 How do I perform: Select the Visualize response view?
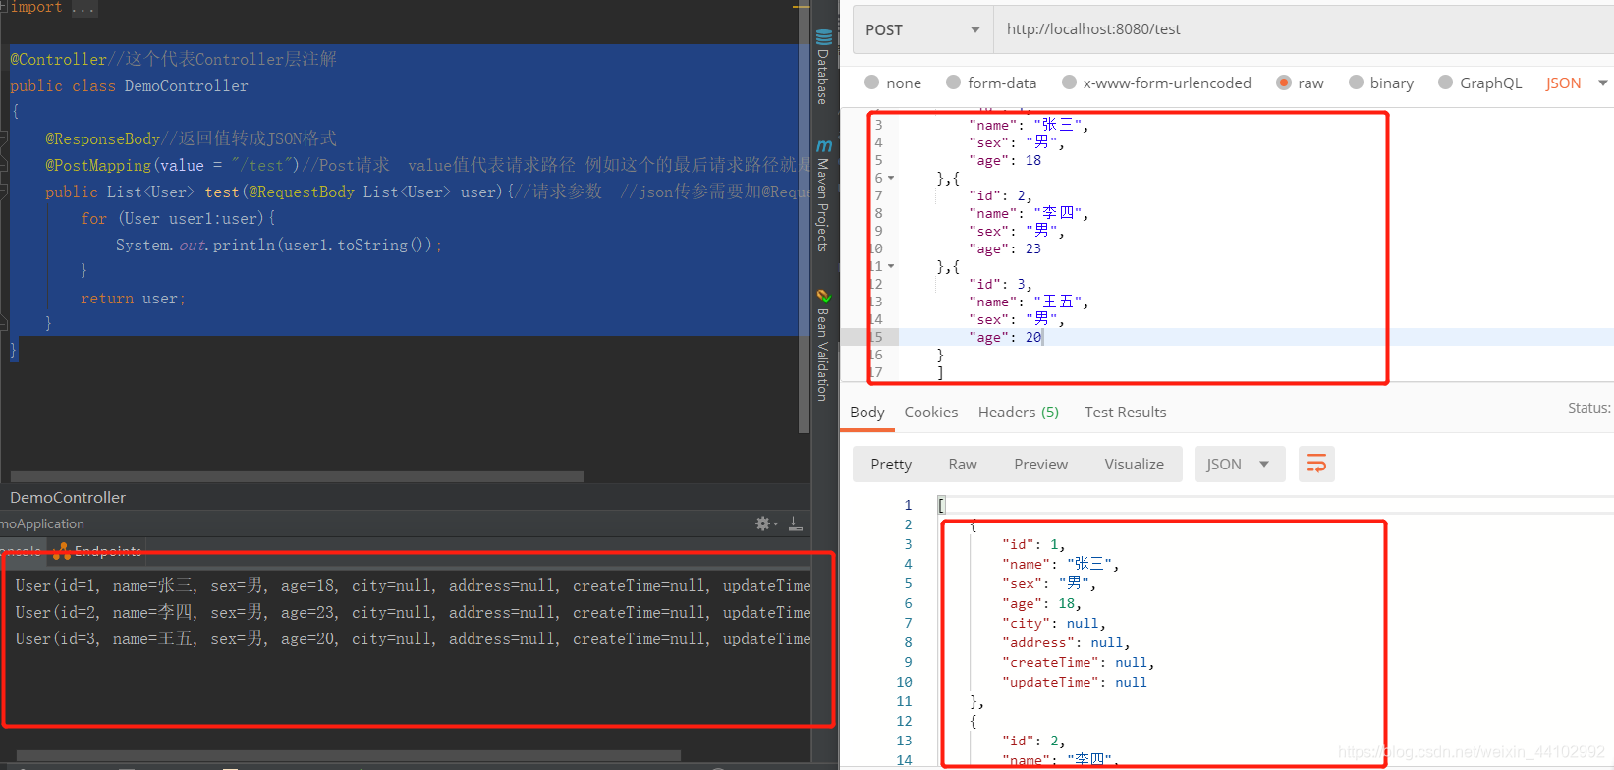[x=1135, y=465]
